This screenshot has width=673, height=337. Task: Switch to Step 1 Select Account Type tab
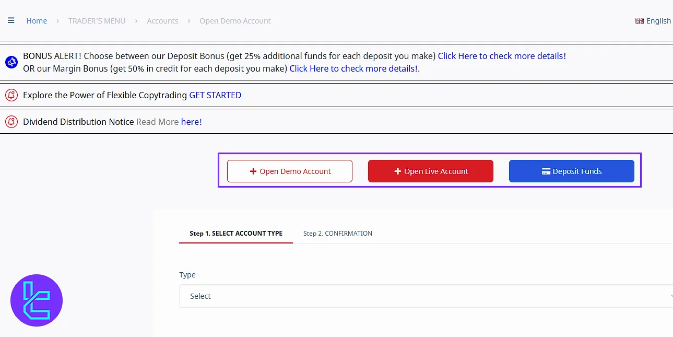236,234
